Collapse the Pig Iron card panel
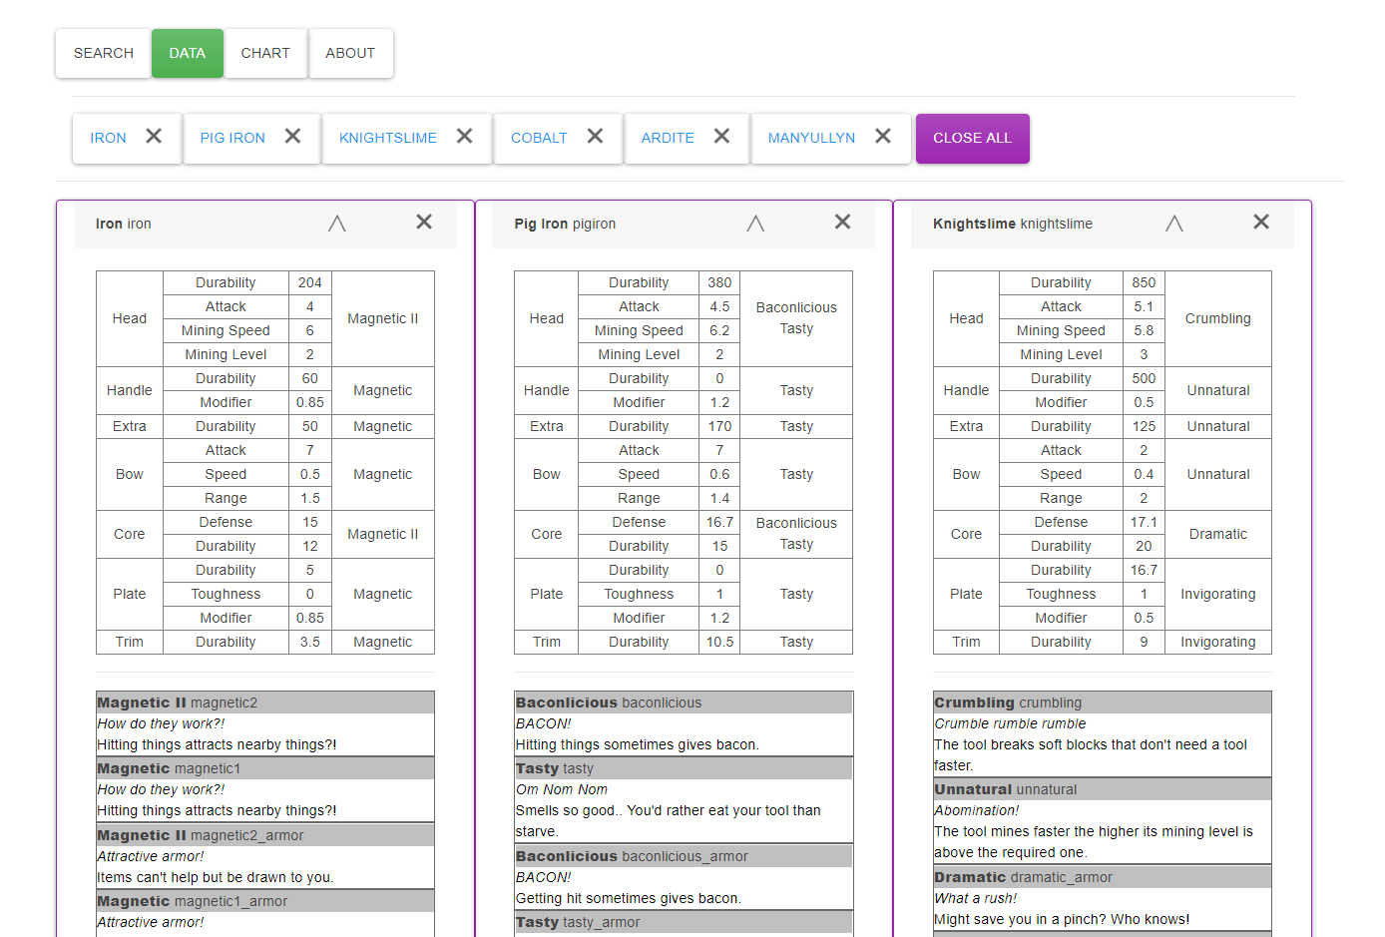This screenshot has width=1385, height=937. point(755,224)
